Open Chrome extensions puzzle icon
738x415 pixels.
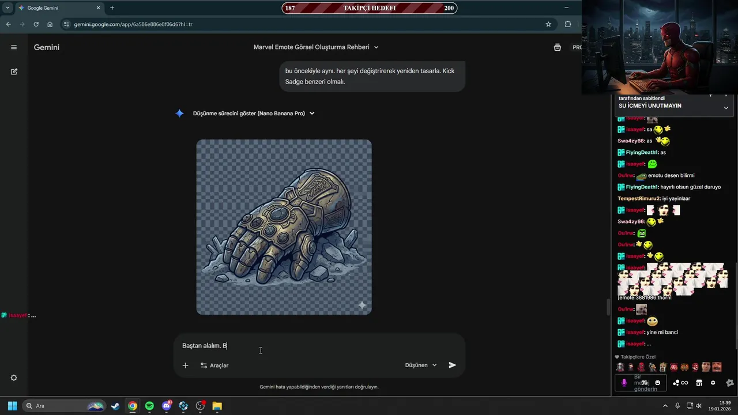568,24
